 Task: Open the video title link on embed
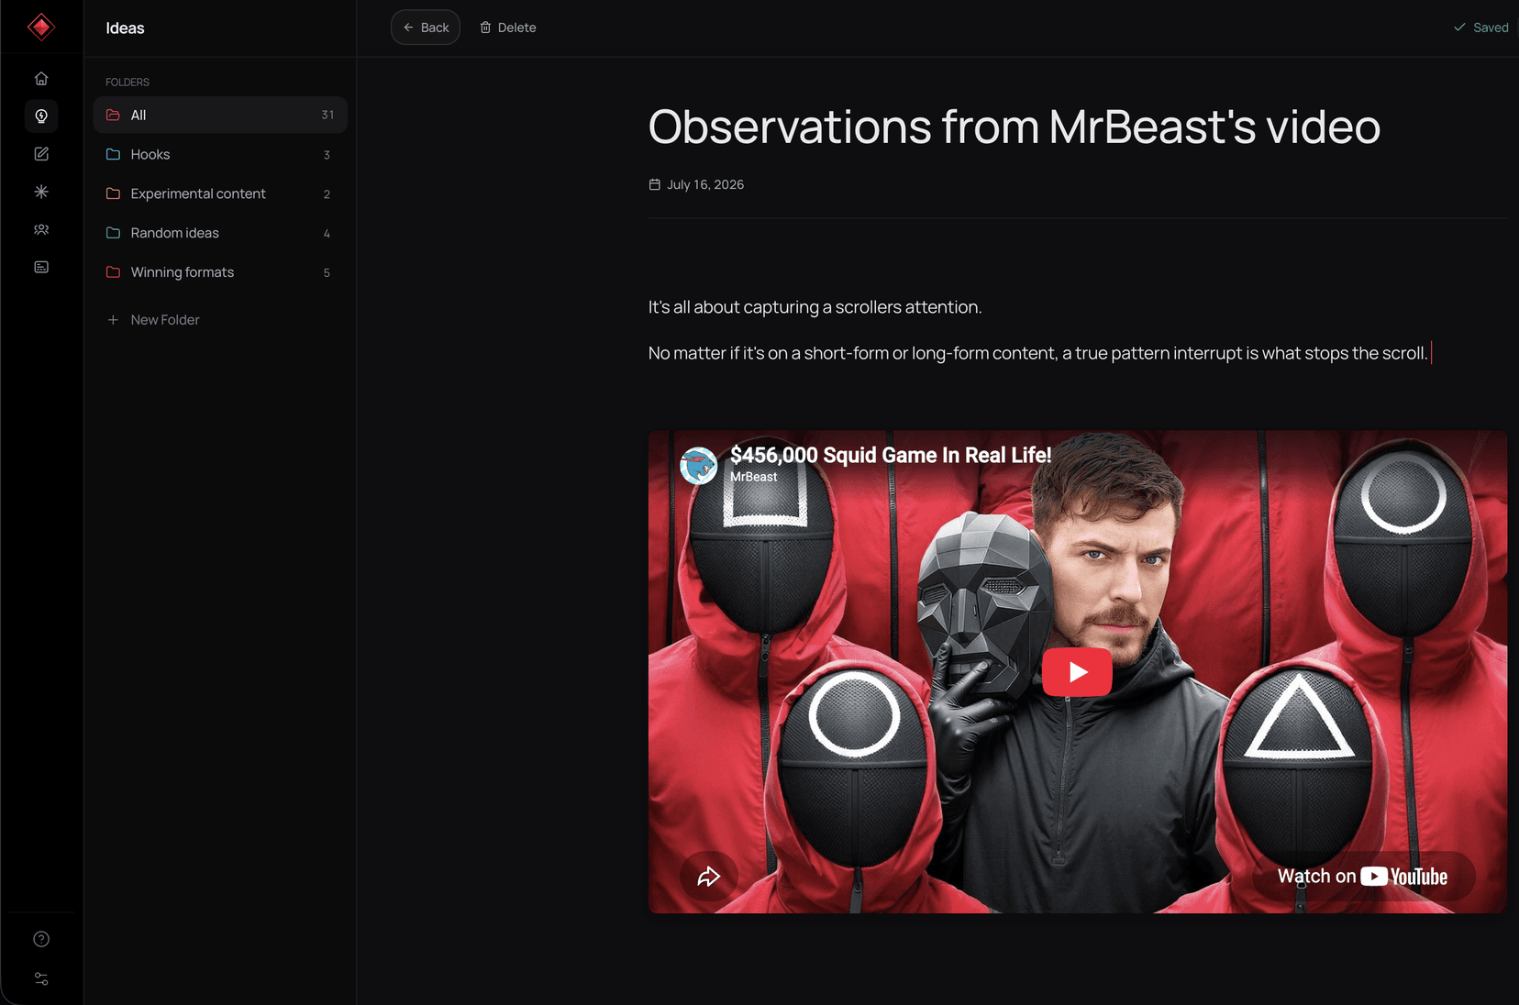pos(891,455)
